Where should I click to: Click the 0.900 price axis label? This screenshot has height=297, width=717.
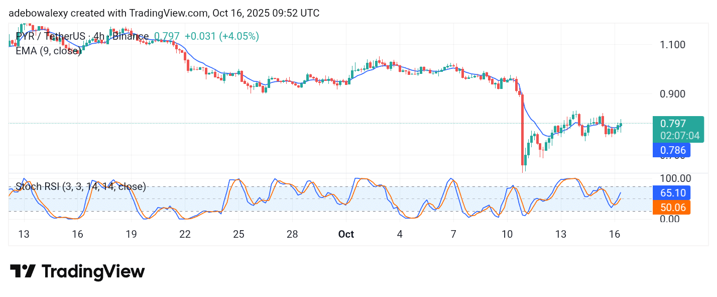point(673,94)
